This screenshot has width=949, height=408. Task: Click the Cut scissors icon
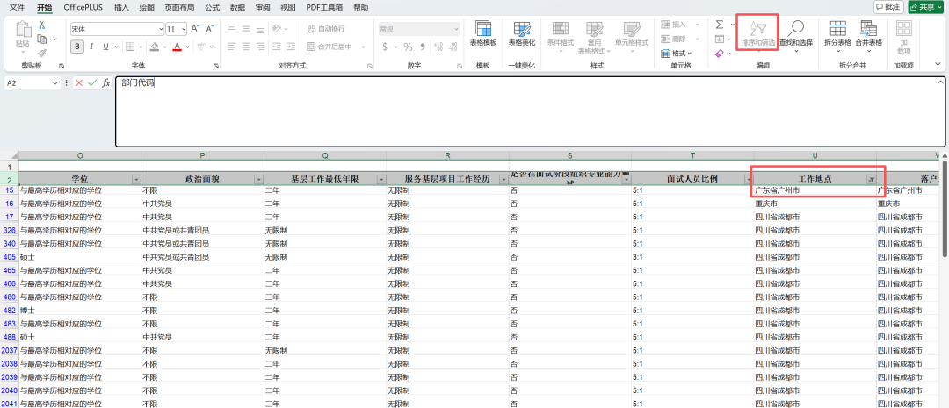(42, 25)
